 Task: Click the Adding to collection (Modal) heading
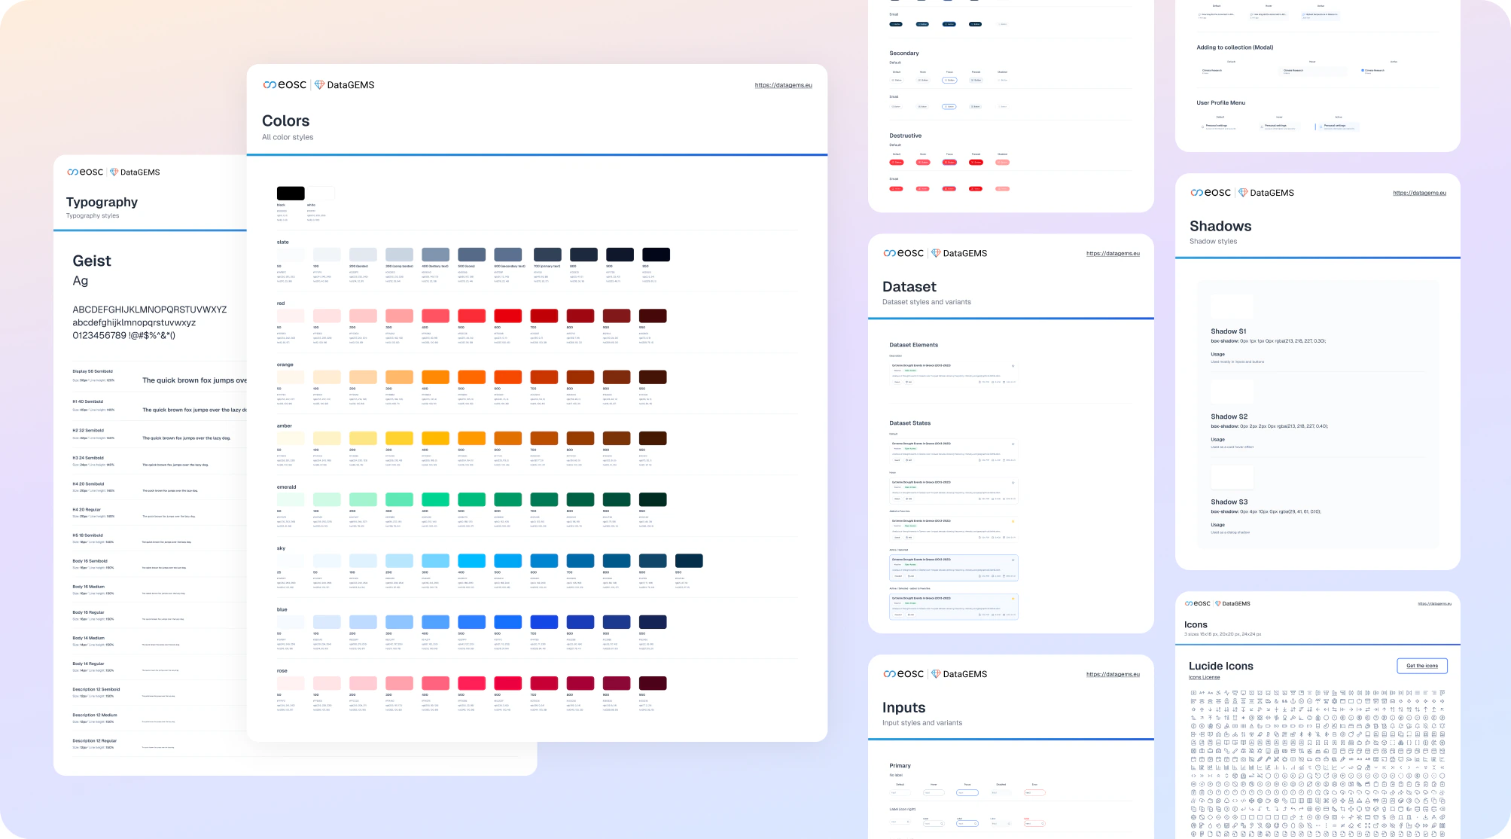point(1235,47)
